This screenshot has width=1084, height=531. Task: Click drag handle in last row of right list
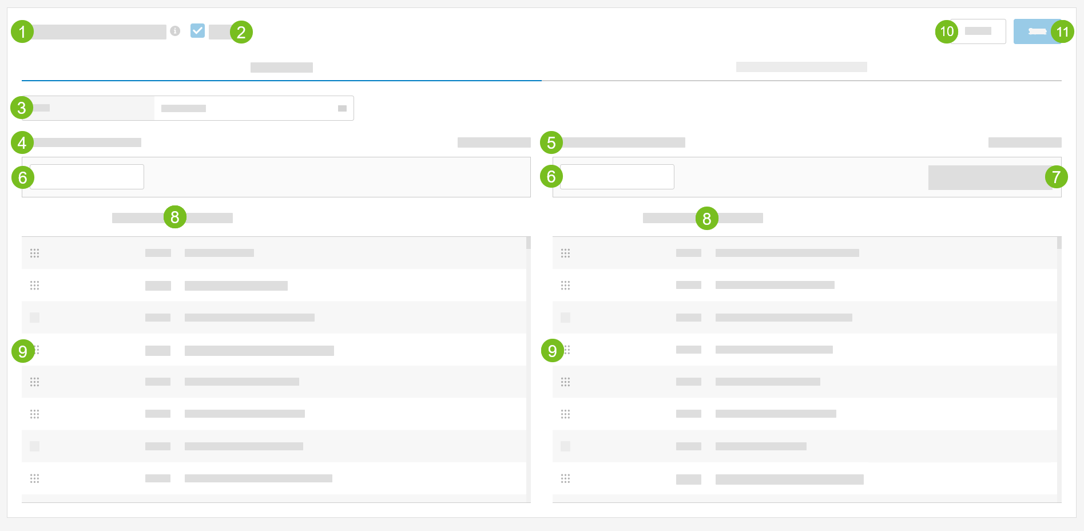[565, 478]
